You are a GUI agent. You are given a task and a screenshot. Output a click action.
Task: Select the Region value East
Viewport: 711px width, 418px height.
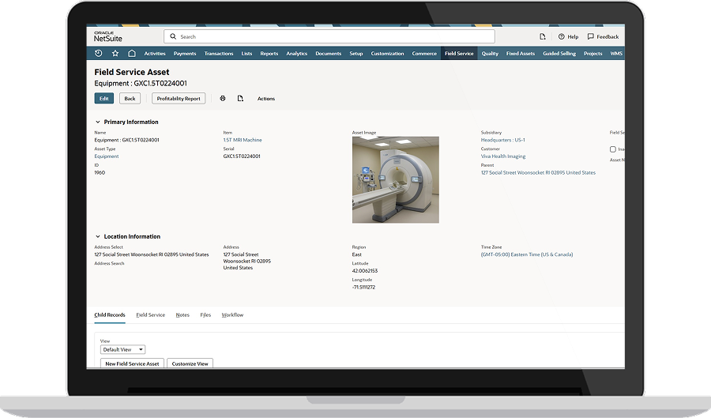pos(357,254)
